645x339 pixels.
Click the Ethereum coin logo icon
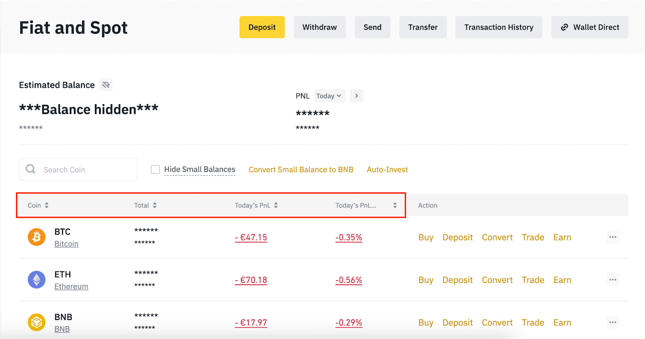pyautogui.click(x=36, y=280)
